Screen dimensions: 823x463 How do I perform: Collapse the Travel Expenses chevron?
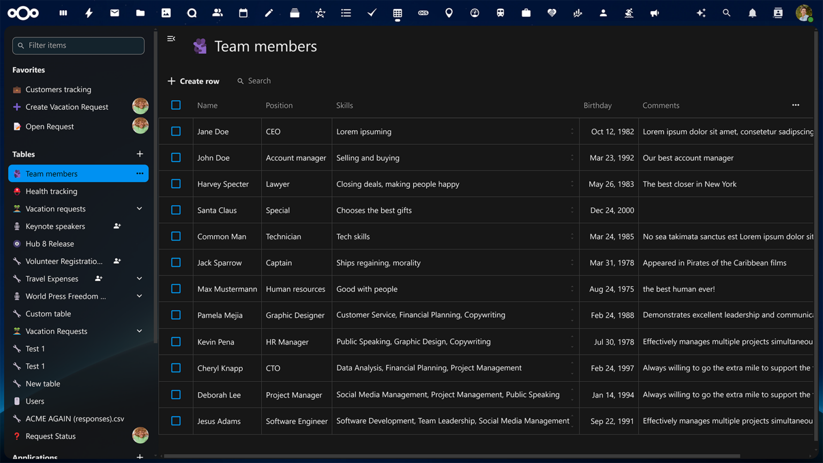pos(139,279)
